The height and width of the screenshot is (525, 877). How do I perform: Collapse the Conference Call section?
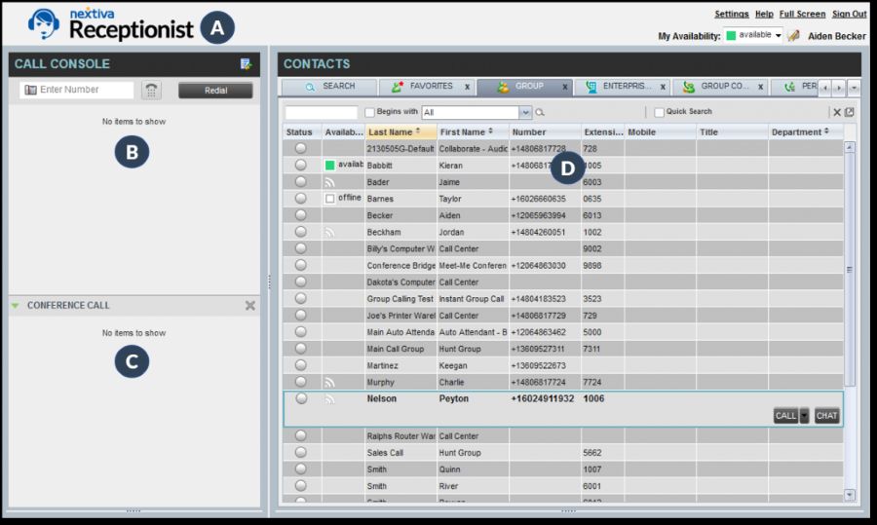tap(15, 305)
